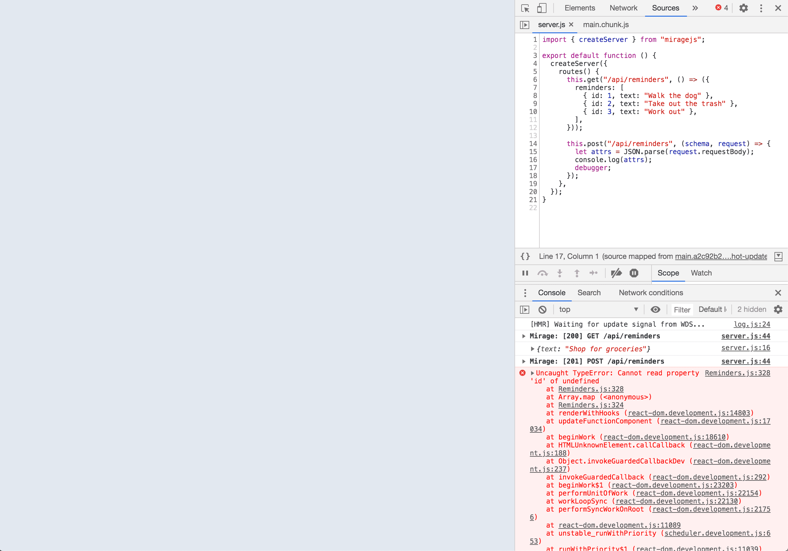Focus the console Filter field
Image resolution: width=788 pixels, height=551 pixels.
tap(682, 310)
